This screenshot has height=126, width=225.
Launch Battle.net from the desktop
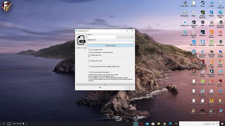coord(202,33)
